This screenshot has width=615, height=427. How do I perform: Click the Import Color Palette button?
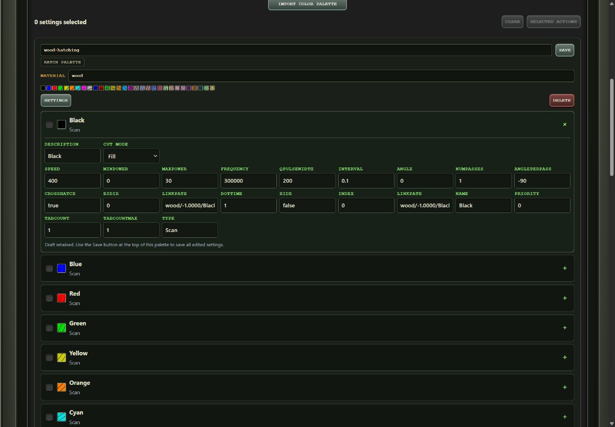[x=307, y=4]
